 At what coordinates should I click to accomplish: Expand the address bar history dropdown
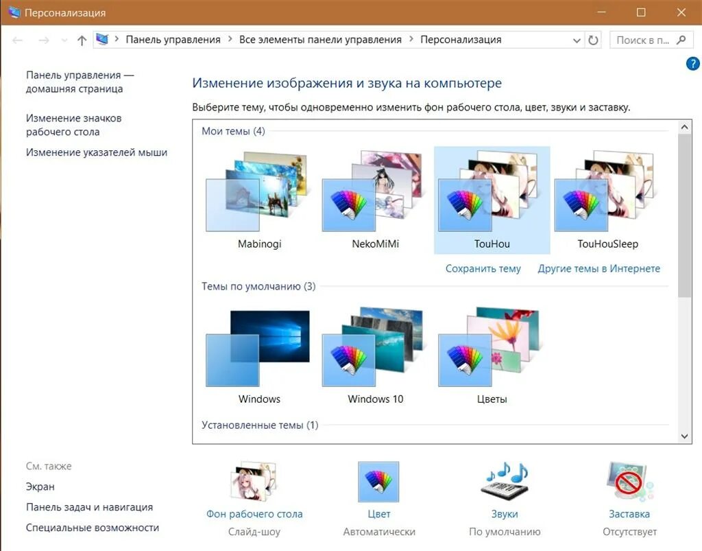577,40
